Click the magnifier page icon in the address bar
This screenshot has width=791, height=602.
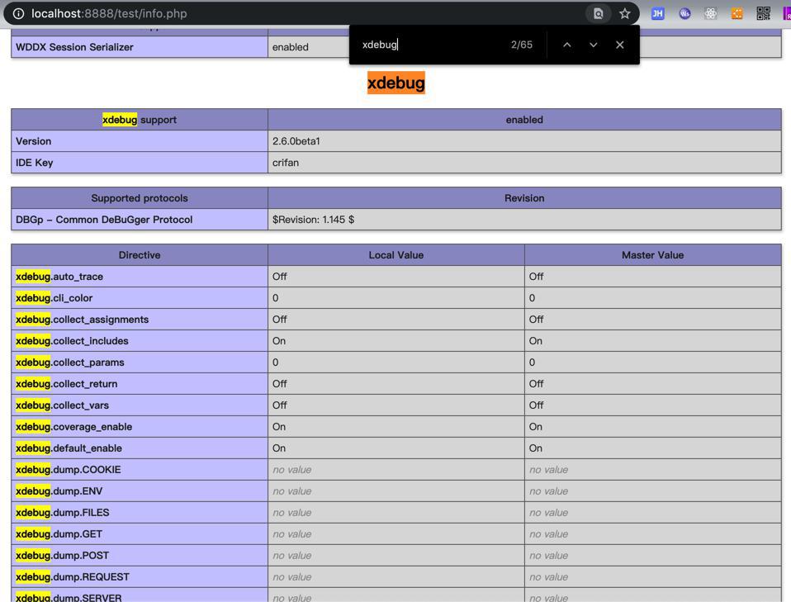click(x=598, y=13)
